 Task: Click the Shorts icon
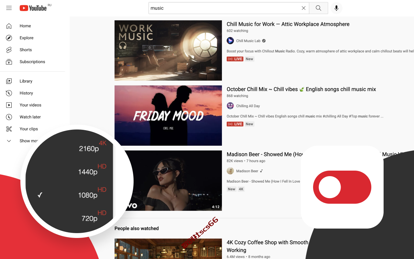click(9, 50)
